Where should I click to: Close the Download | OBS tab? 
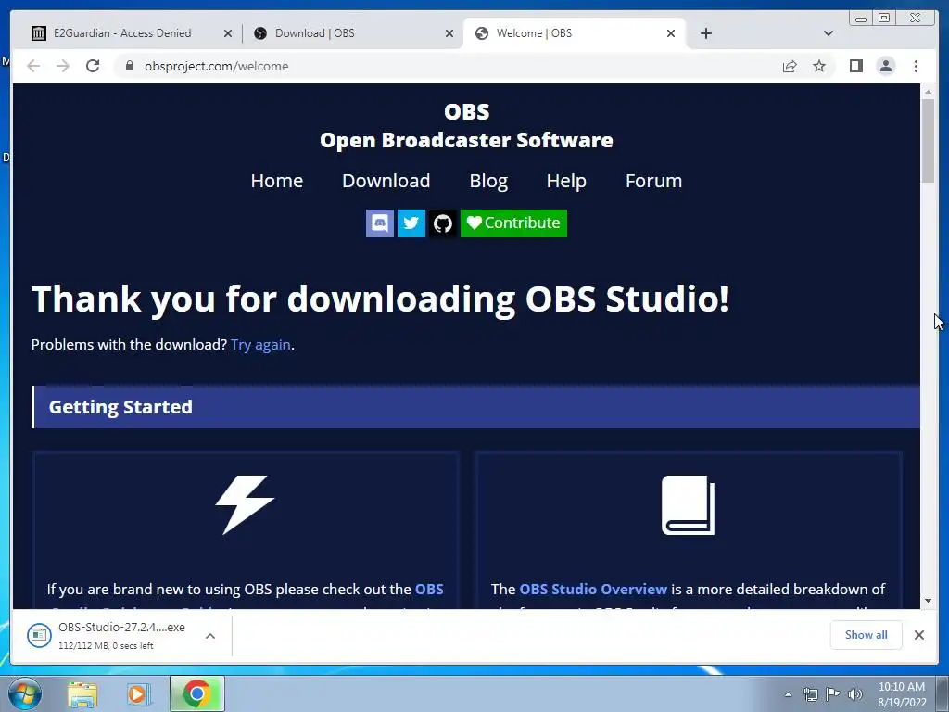click(449, 33)
